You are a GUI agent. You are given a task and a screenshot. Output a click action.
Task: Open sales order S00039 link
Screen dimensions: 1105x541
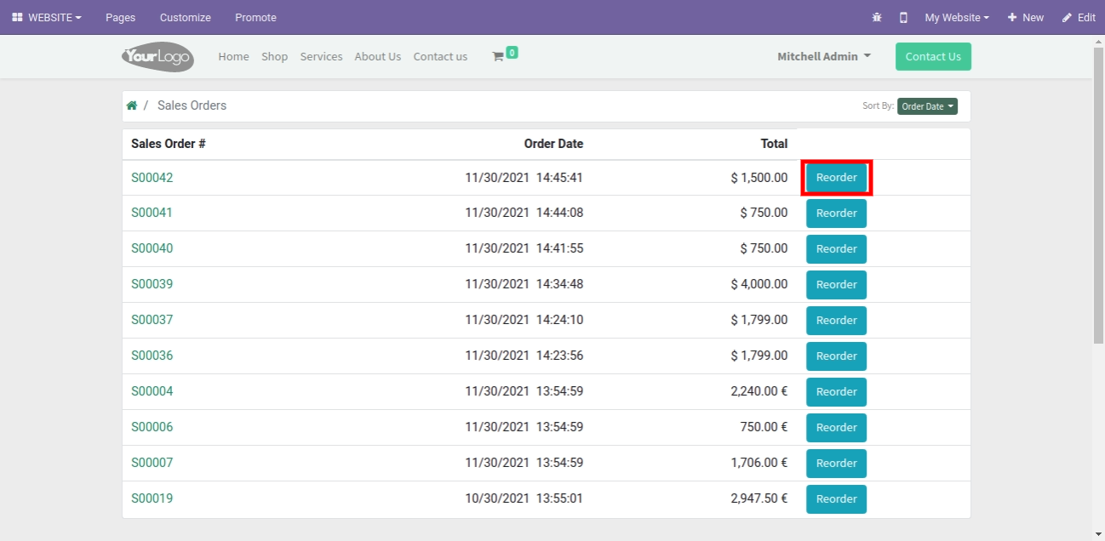tap(152, 284)
